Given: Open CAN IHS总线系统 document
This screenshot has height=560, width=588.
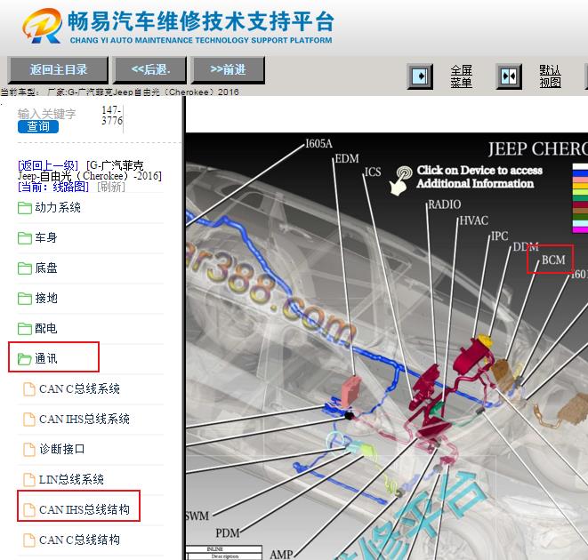Looking at the screenshot, I should (84, 419).
